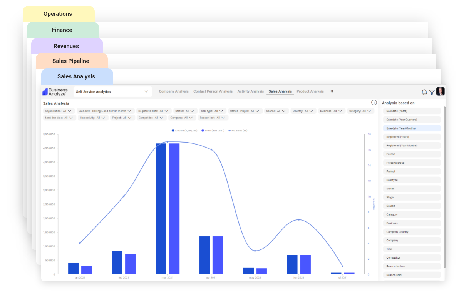This screenshot has height=294, width=464.
Task: Open the Product Analysis tab
Action: (x=310, y=91)
